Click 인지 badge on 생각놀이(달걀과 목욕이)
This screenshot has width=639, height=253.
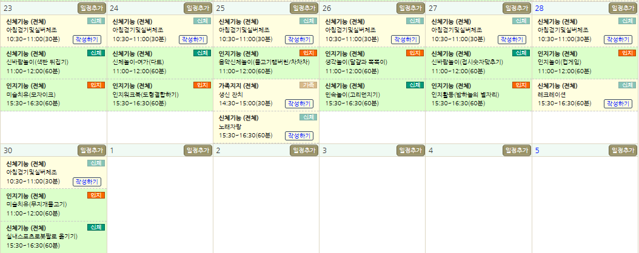click(x=415, y=53)
